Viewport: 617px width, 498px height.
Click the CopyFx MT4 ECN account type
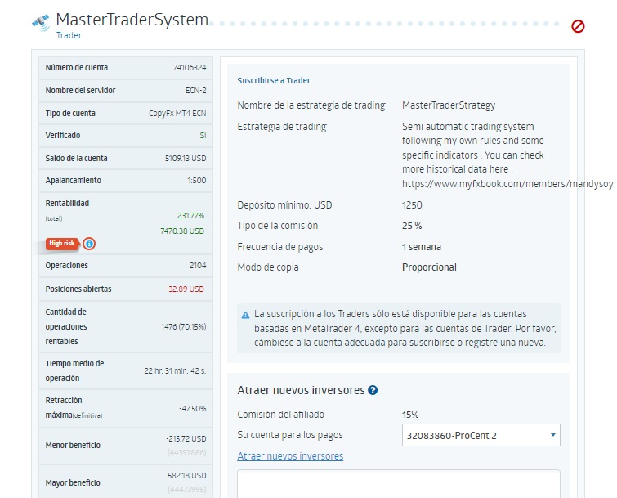coord(177,114)
